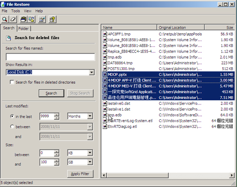The width and height of the screenshot is (237, 187).
Task: Click file icon of EtwRTDiagLog.etl
Action: (x=105, y=126)
